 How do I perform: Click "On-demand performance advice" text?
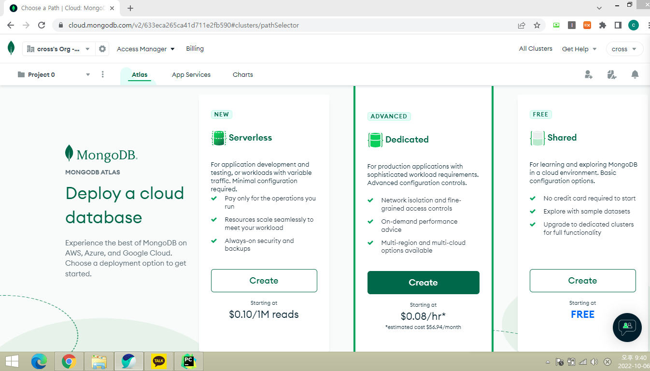pos(419,226)
